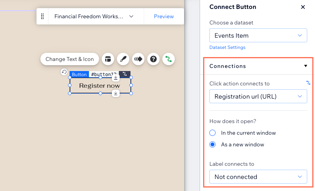The height and width of the screenshot is (191, 315).
Task: Click the rotate handle near Button label
Action: pos(64,72)
